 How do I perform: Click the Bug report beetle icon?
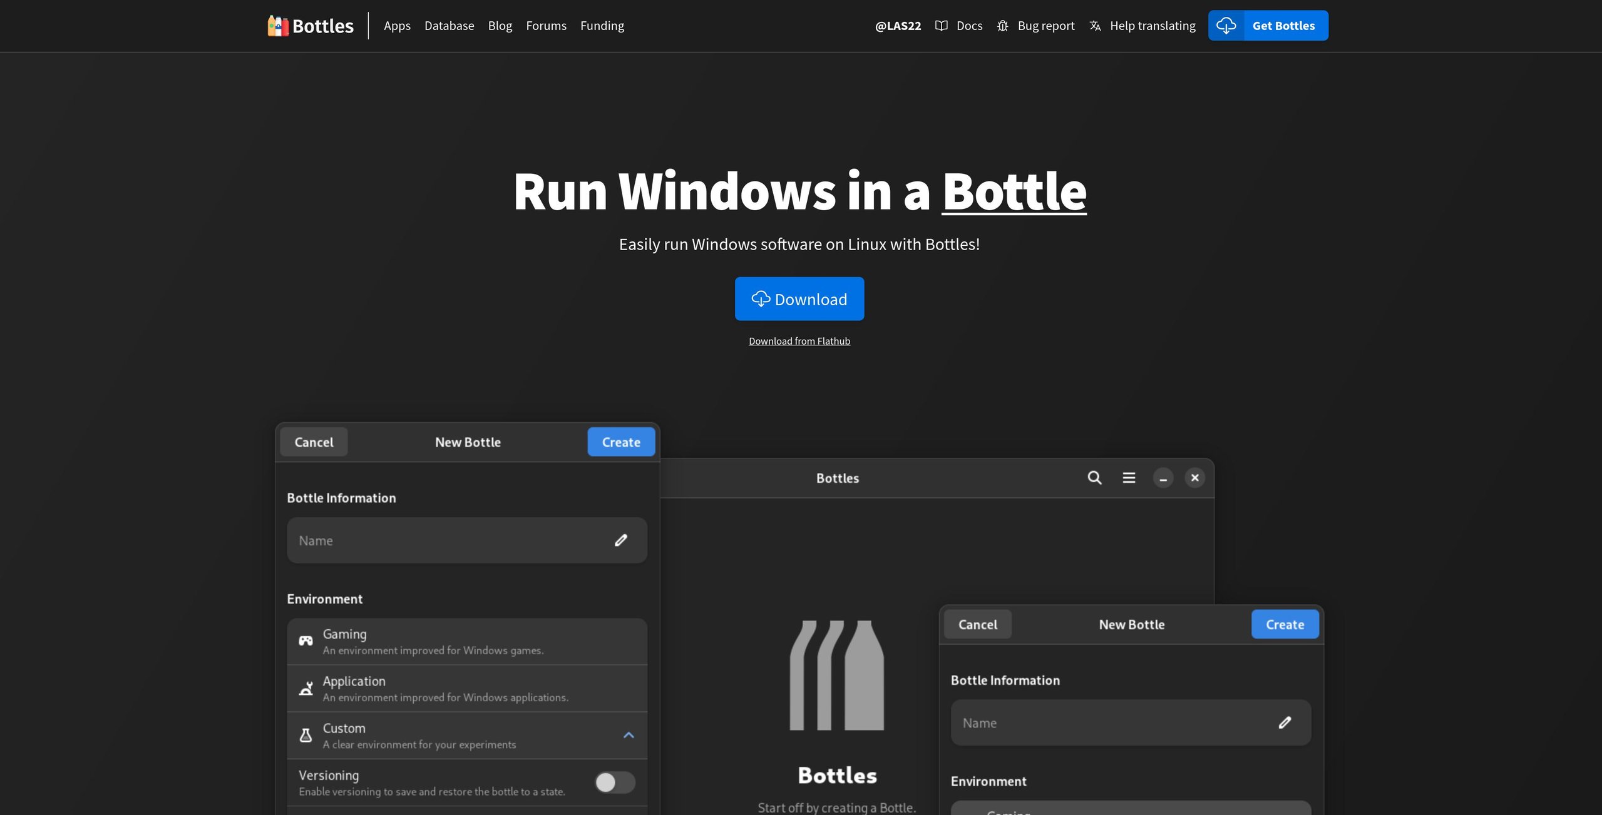click(x=1002, y=26)
